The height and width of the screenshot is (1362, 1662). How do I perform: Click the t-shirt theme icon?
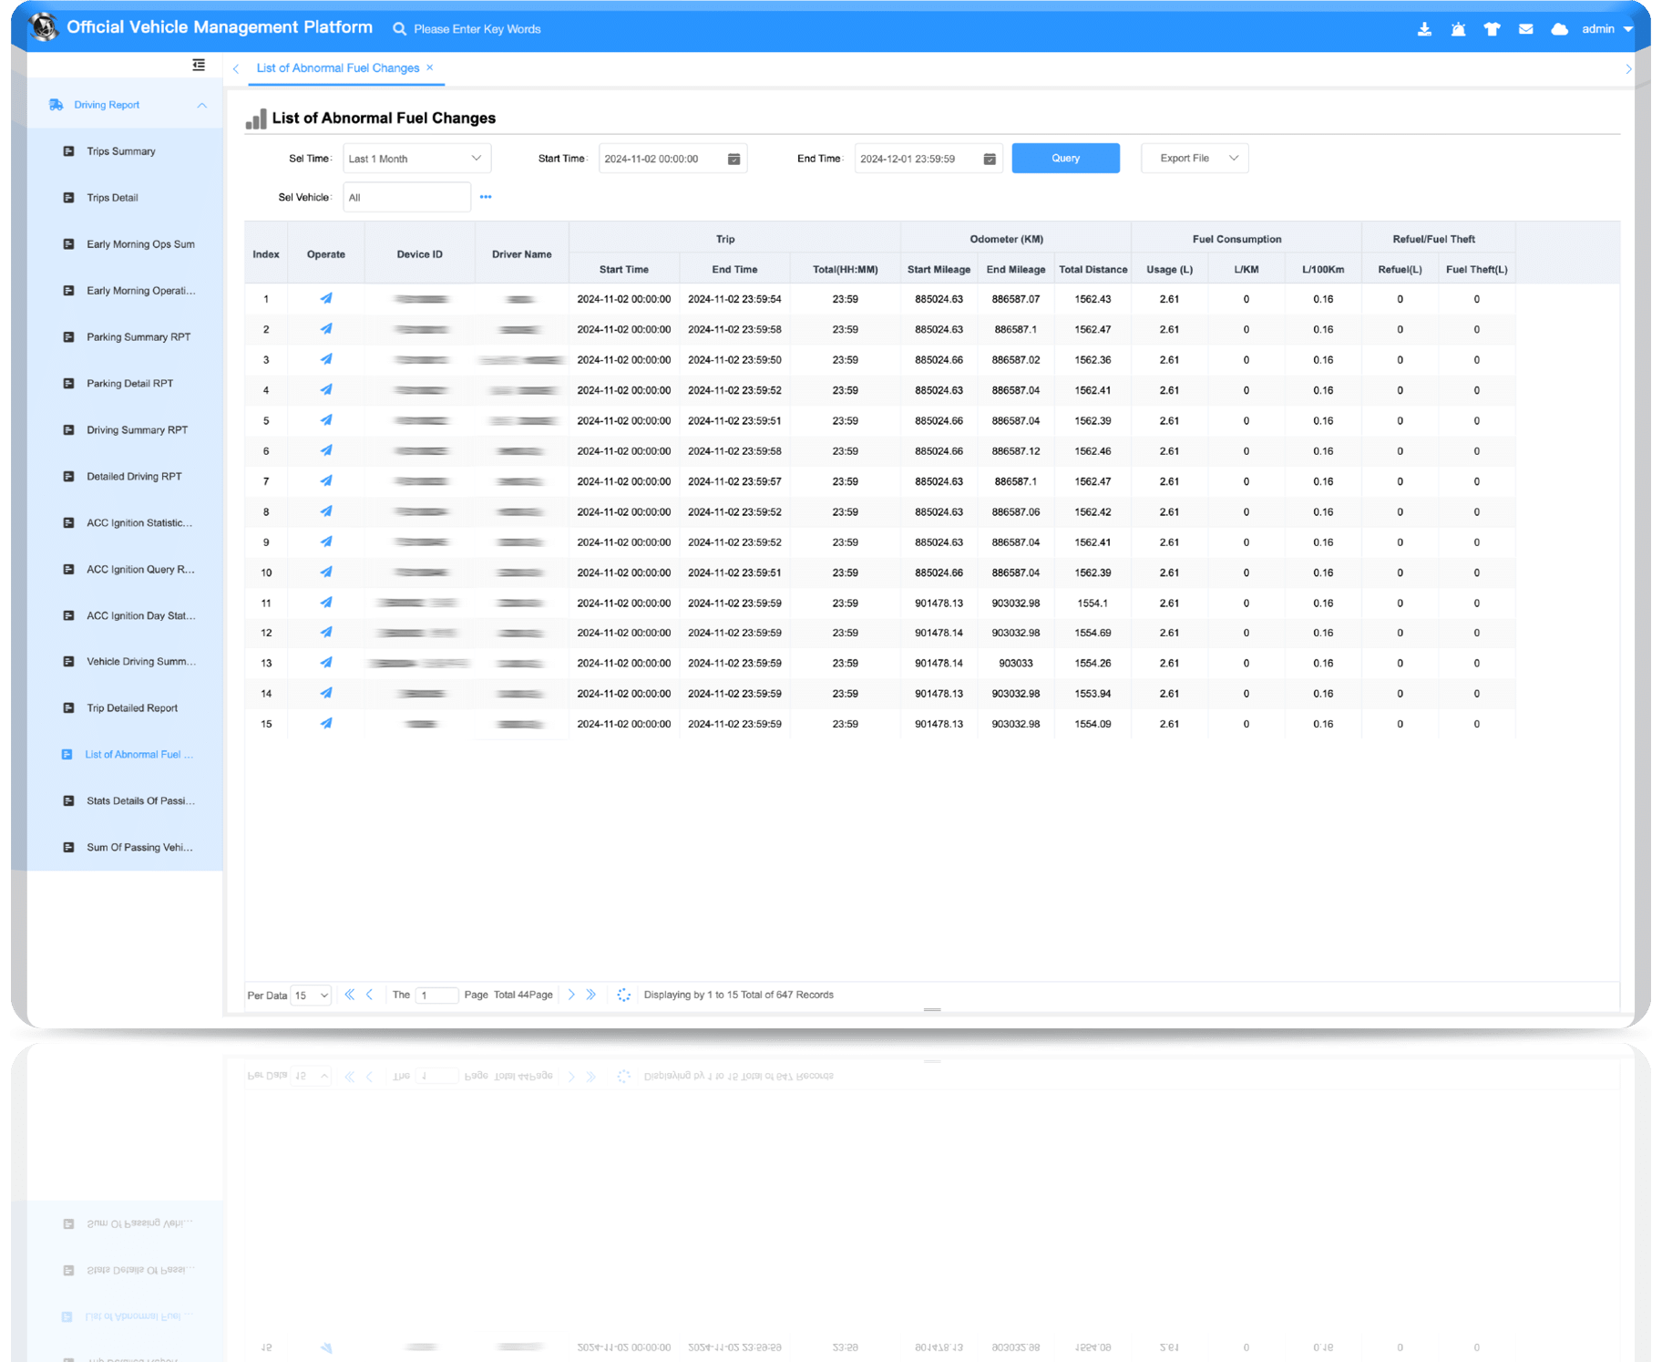1492,29
